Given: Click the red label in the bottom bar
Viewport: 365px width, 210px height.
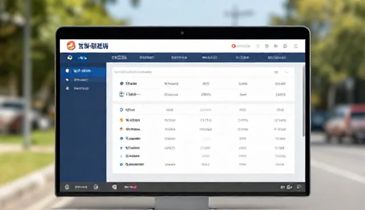Looking at the screenshot, I should tap(131, 187).
